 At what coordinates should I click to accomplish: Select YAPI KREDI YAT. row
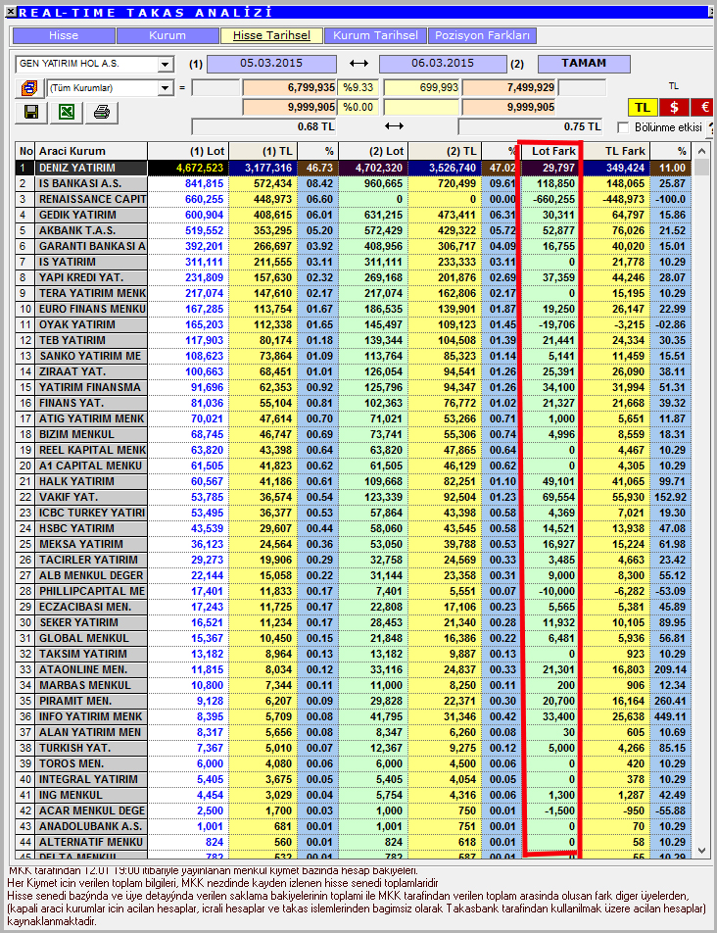click(x=354, y=278)
